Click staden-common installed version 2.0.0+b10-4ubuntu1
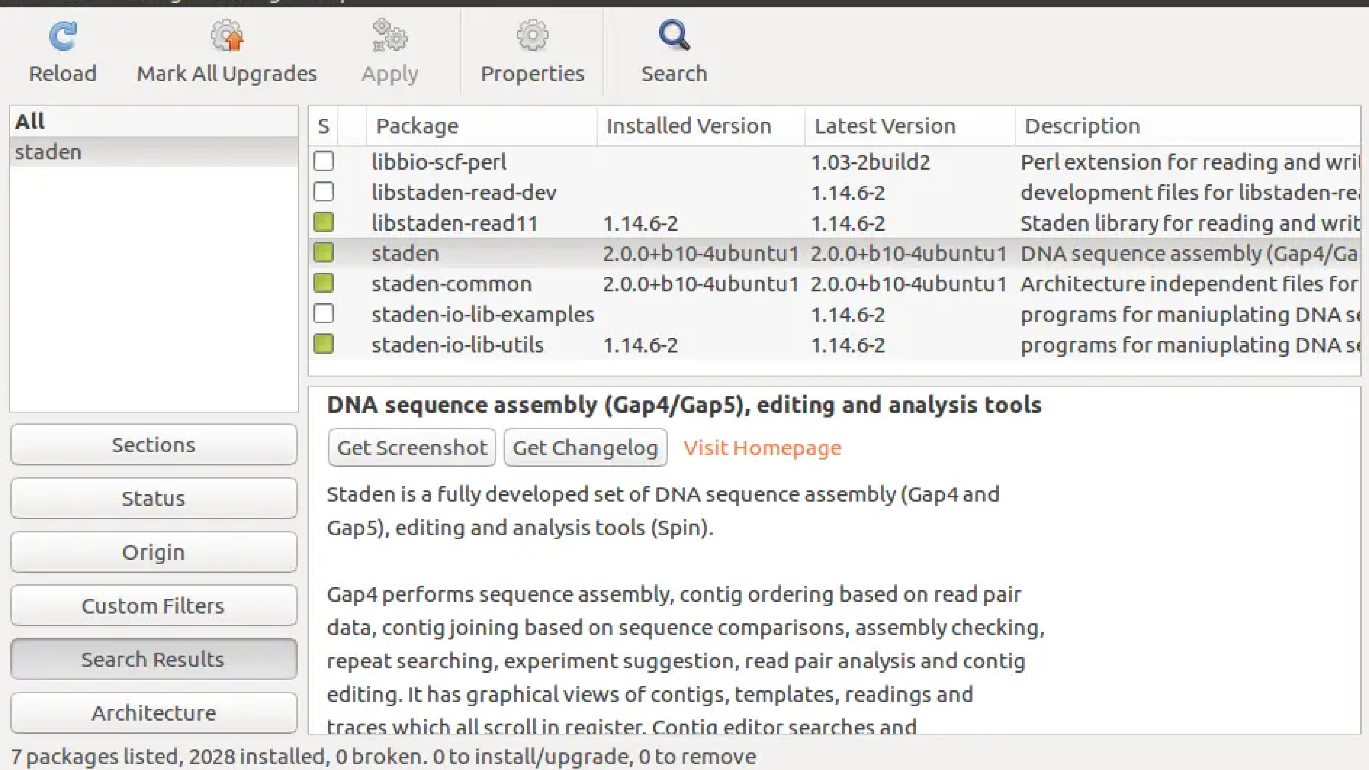 [701, 284]
